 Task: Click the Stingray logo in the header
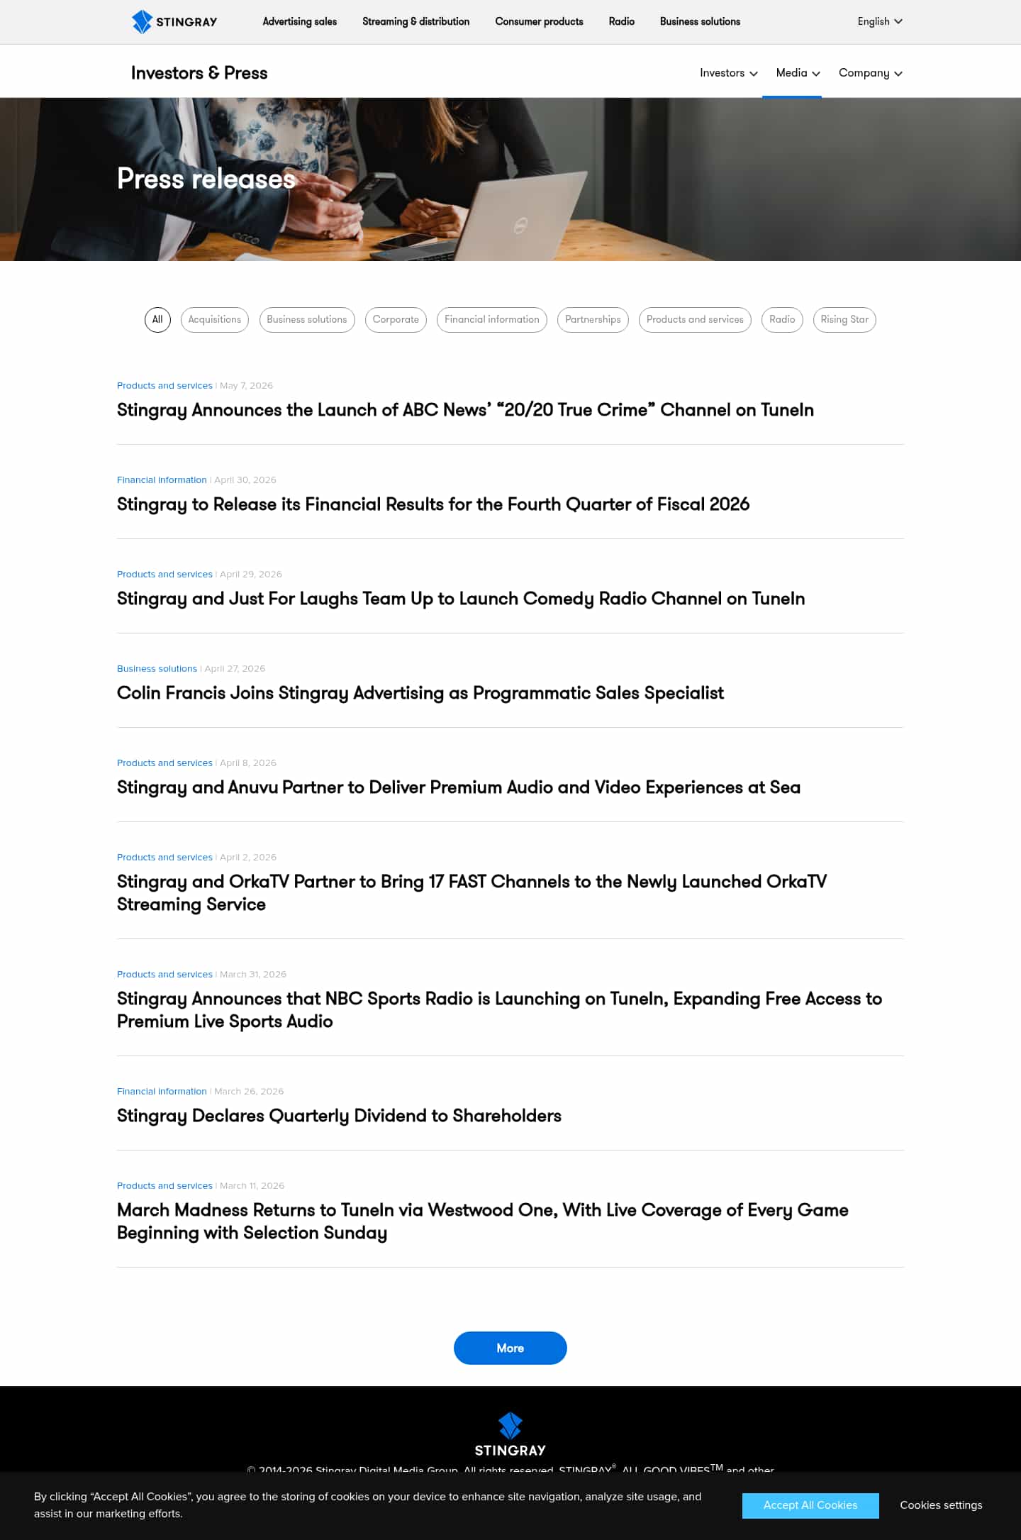click(174, 22)
